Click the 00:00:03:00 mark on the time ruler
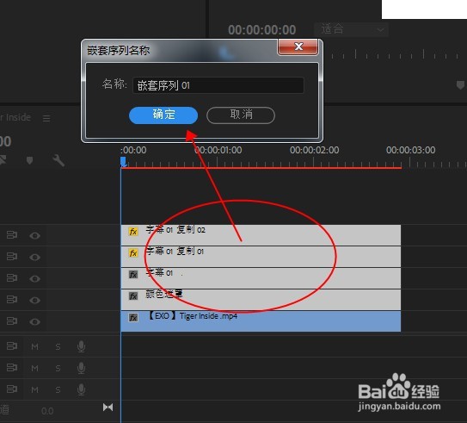The width and height of the screenshot is (467, 423). click(411, 150)
